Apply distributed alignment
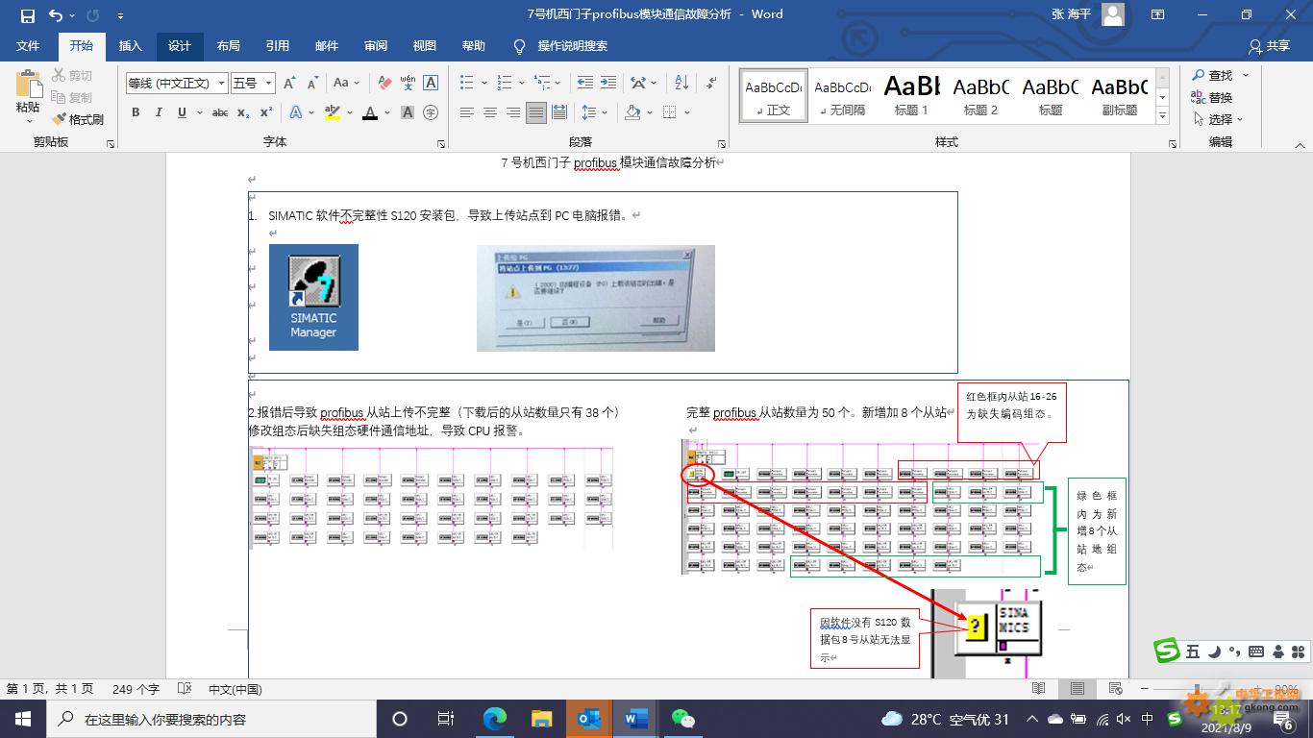Image resolution: width=1313 pixels, height=738 pixels. [559, 112]
